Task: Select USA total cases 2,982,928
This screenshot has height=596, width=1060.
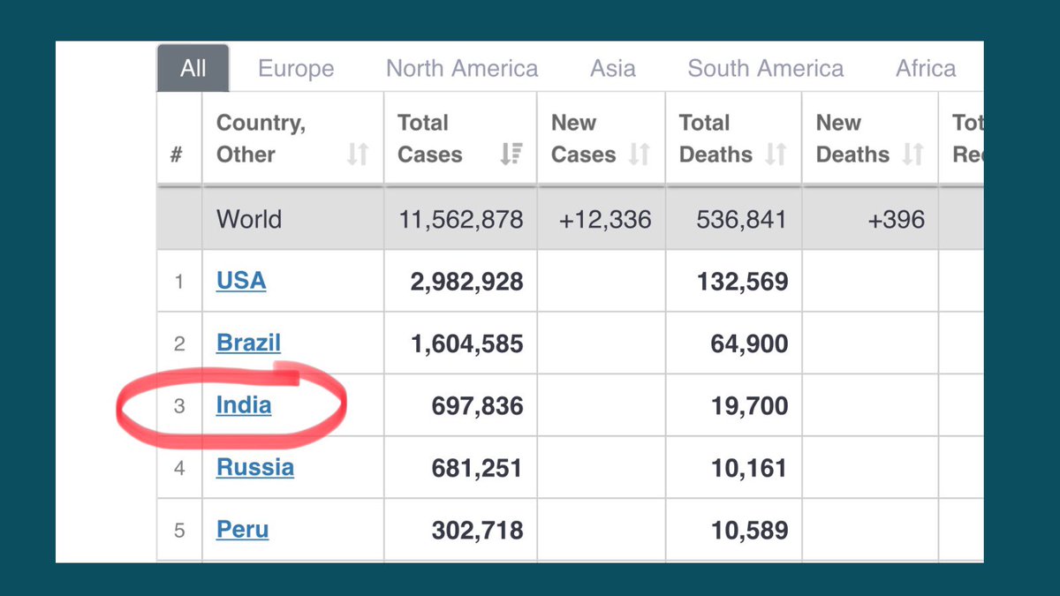Action: tap(466, 282)
